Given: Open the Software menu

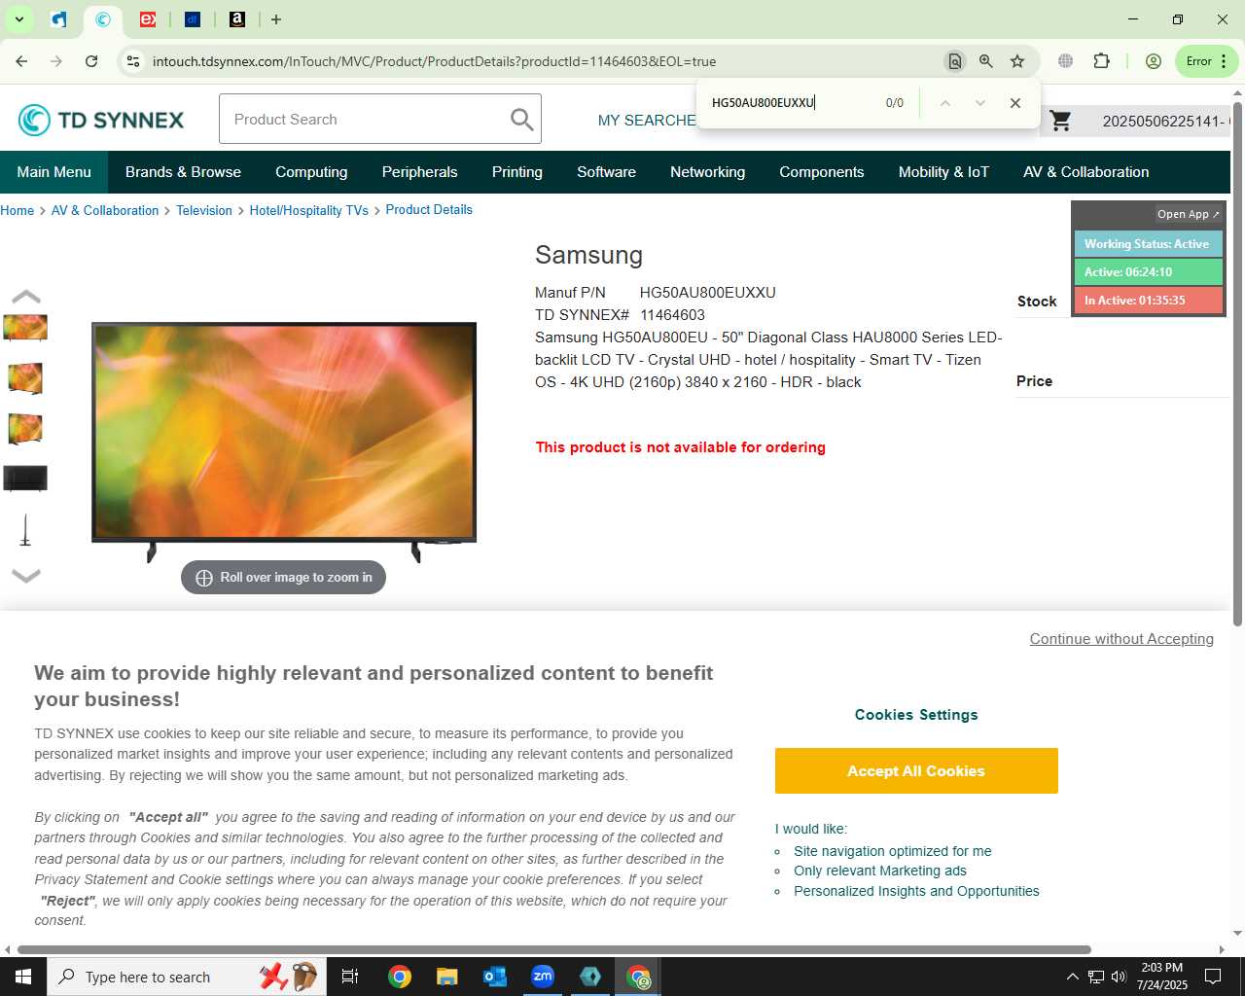Looking at the screenshot, I should [606, 172].
